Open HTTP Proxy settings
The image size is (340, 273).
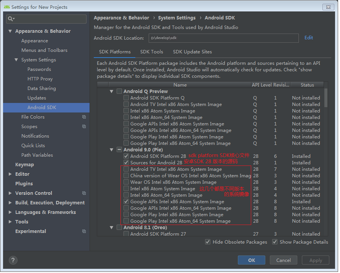(40, 79)
